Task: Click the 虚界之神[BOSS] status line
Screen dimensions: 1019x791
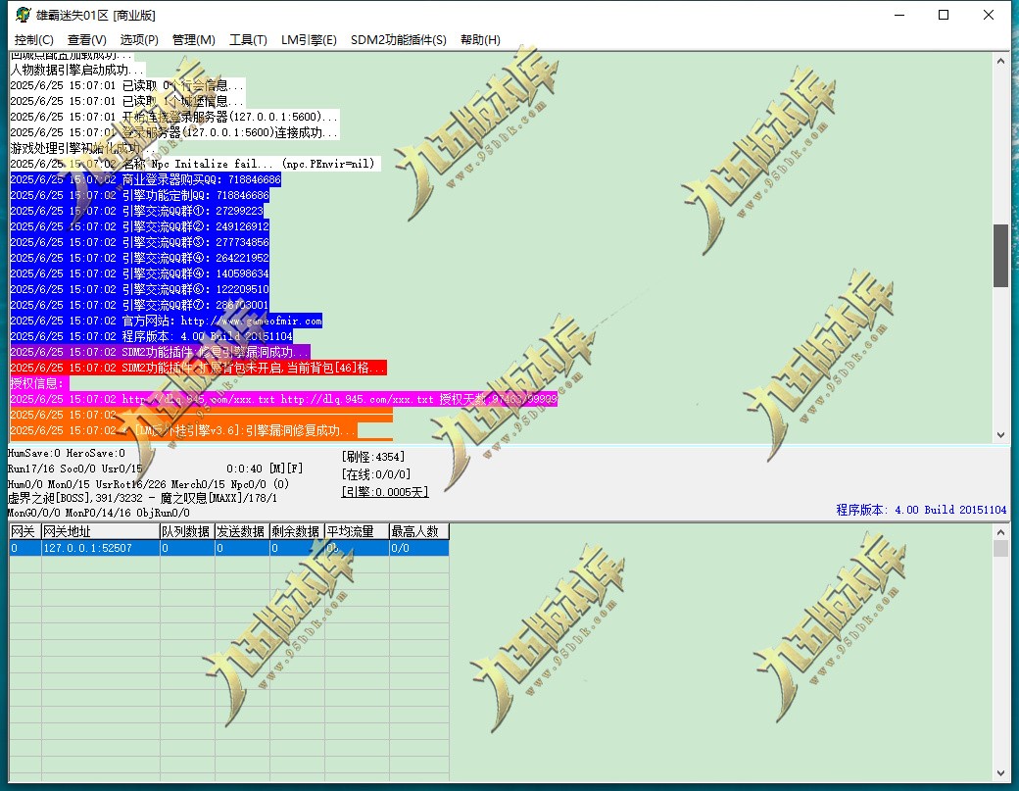Action: coord(142,498)
